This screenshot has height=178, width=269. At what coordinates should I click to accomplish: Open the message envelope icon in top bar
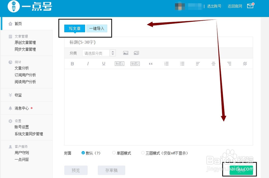250,5
